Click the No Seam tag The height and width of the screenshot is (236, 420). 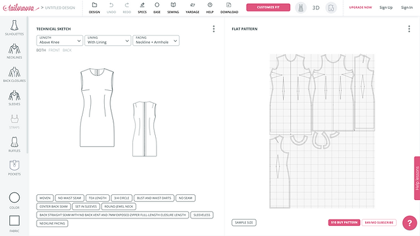click(185, 198)
